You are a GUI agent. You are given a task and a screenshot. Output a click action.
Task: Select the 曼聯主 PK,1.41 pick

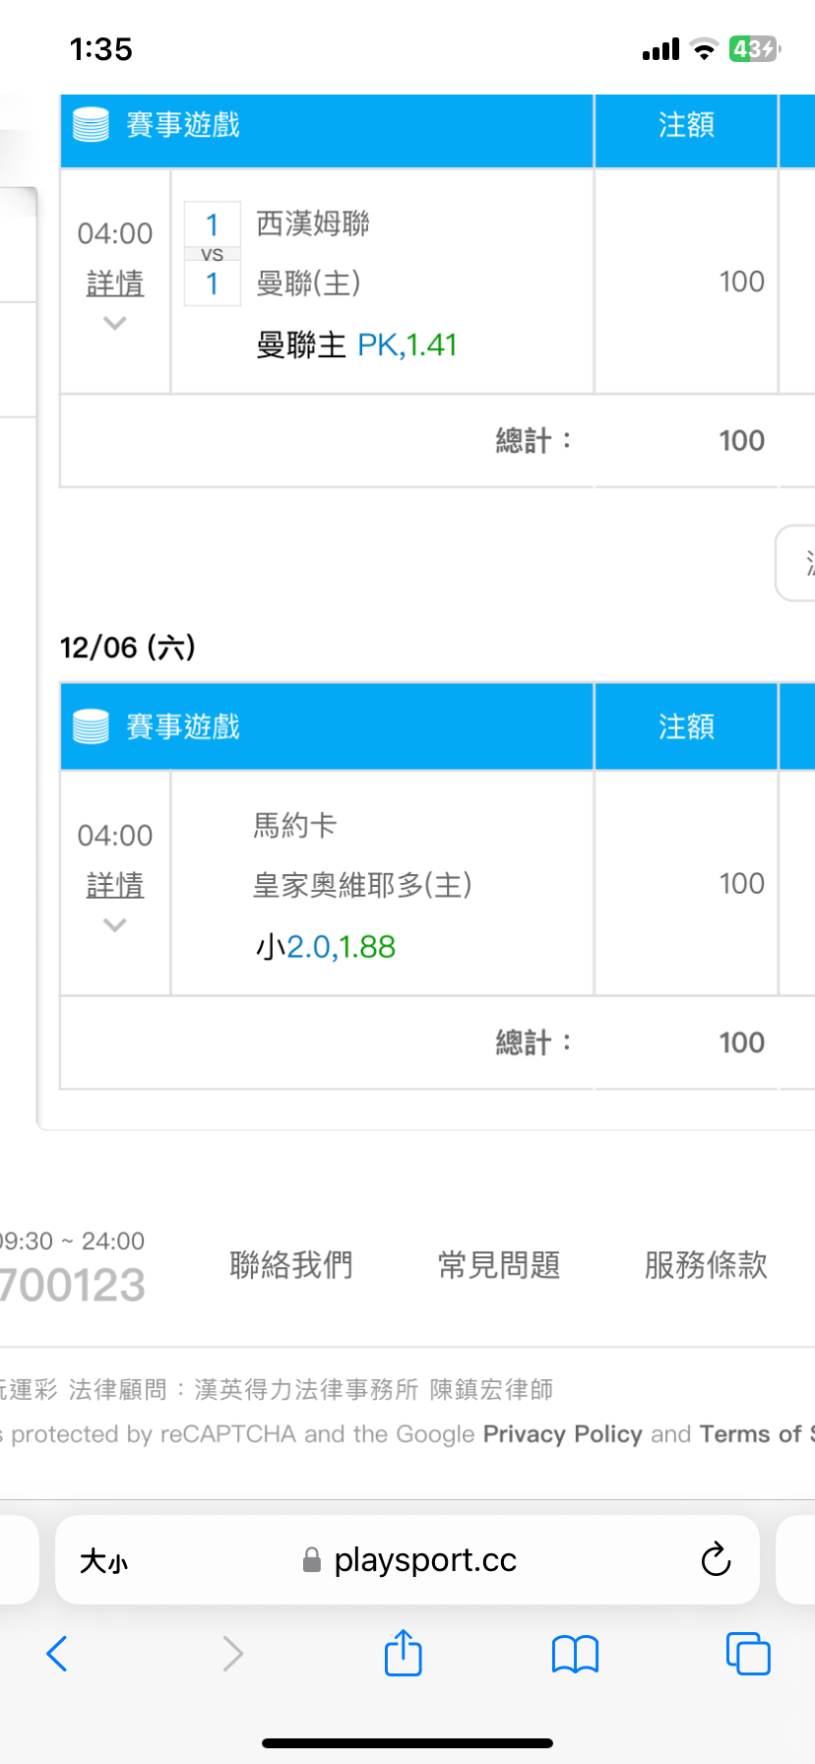(356, 346)
